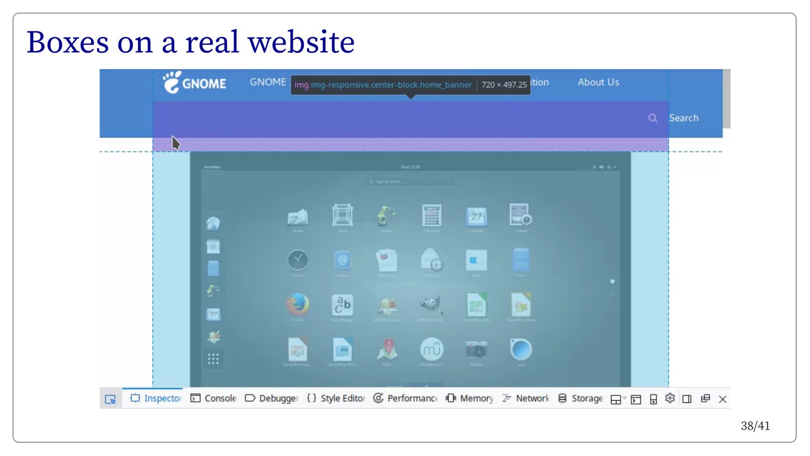Open the About Us menu link
The image size is (810, 456).
(x=598, y=82)
